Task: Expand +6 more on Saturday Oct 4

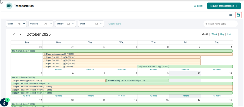Action: click(217, 70)
